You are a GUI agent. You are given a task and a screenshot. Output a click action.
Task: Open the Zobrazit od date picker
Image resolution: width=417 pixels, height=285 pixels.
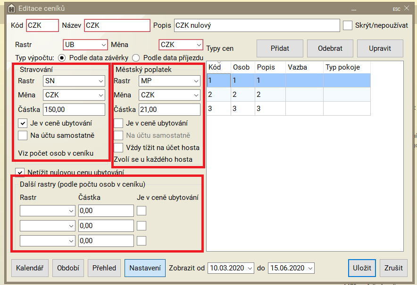pyautogui.click(x=231, y=268)
